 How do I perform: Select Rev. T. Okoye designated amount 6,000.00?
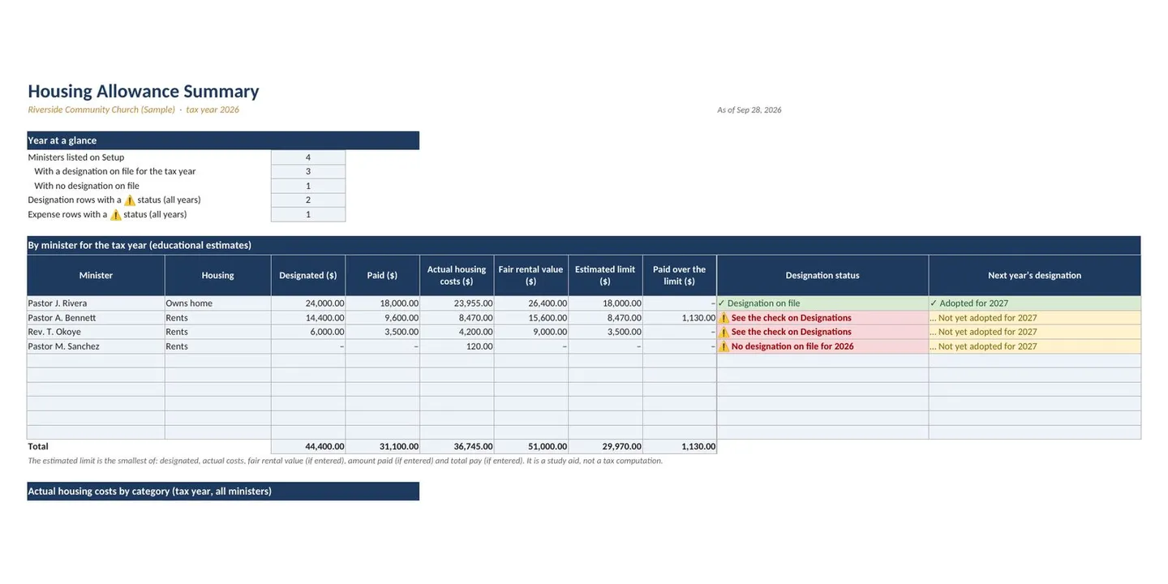click(308, 332)
